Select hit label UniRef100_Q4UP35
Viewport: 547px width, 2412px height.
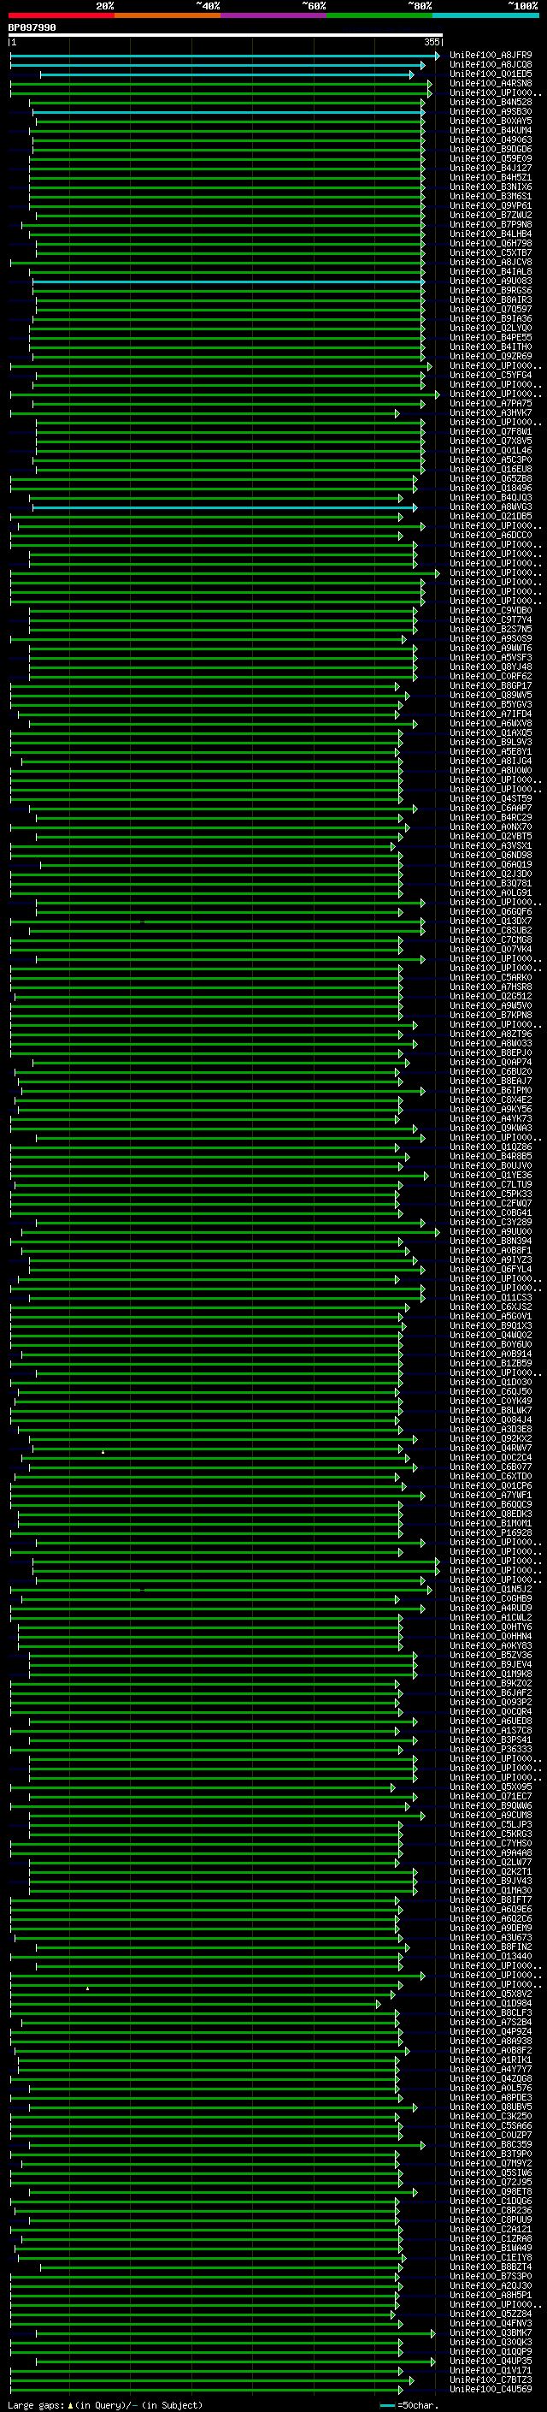tap(491, 2361)
